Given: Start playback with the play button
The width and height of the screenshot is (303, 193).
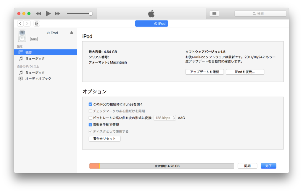Looking at the screenshot, I should 48,14.
